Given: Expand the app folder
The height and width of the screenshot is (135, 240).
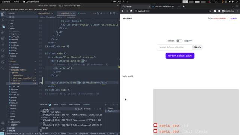Looking at the screenshot, I should [12, 23].
